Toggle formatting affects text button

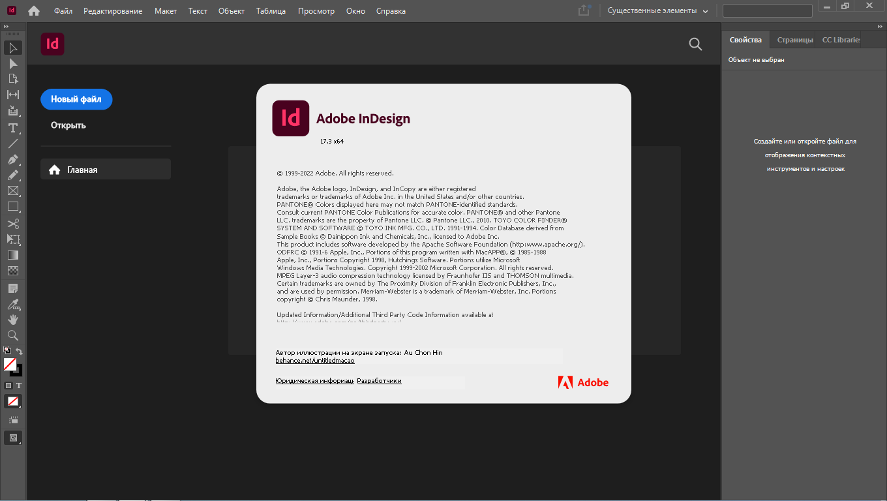pyautogui.click(x=19, y=386)
